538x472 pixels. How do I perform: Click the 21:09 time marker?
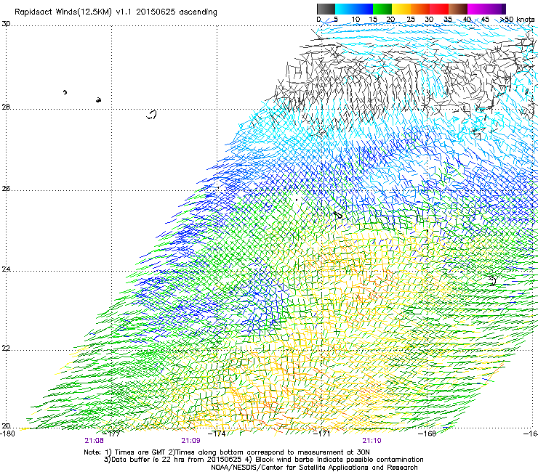click(x=190, y=441)
